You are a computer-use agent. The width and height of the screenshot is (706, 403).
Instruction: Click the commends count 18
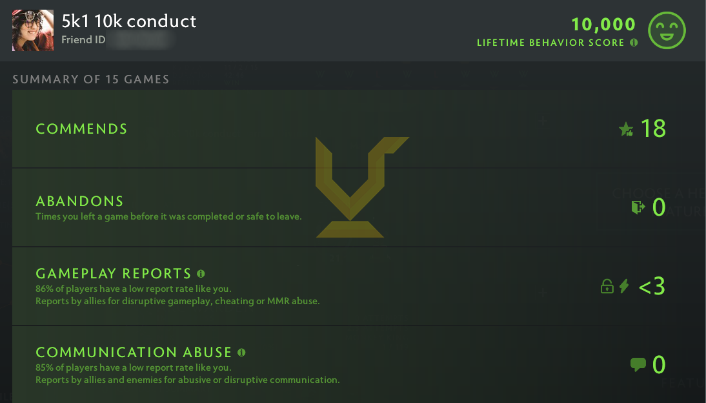653,129
